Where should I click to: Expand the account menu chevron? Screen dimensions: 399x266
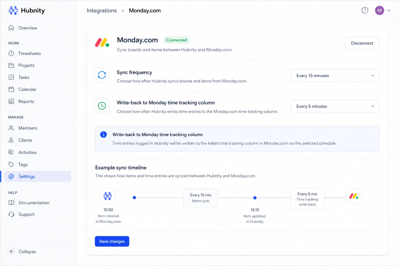pos(389,10)
